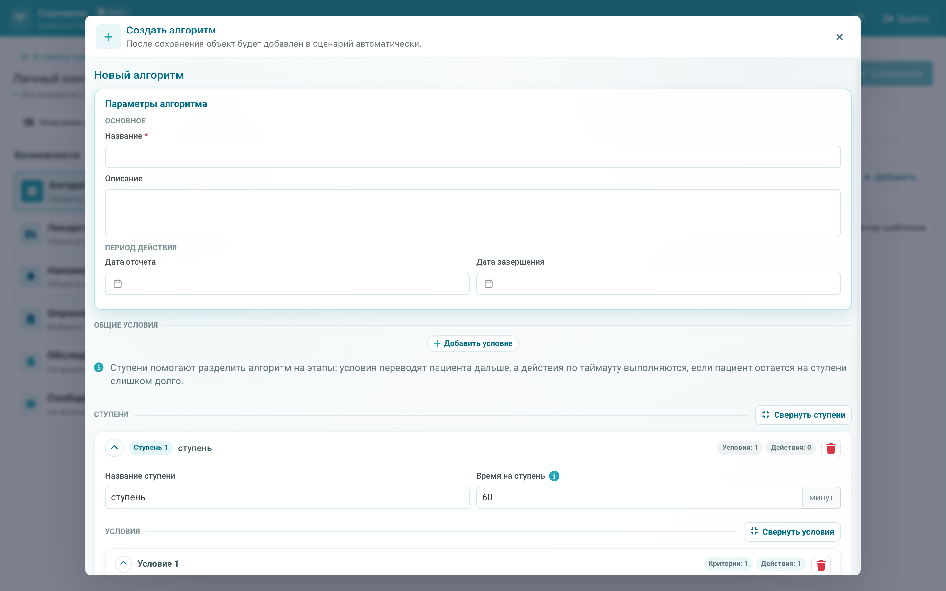Click the Параметры алгоритма heading
Screen dimensions: 946x591
(156, 104)
